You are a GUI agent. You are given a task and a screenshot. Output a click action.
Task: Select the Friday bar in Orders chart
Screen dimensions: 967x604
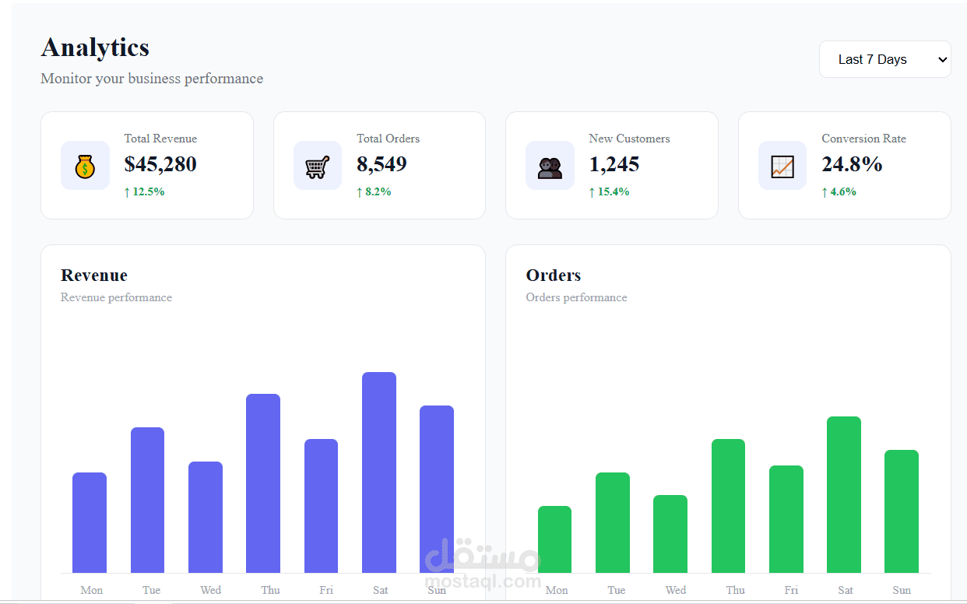click(786, 519)
